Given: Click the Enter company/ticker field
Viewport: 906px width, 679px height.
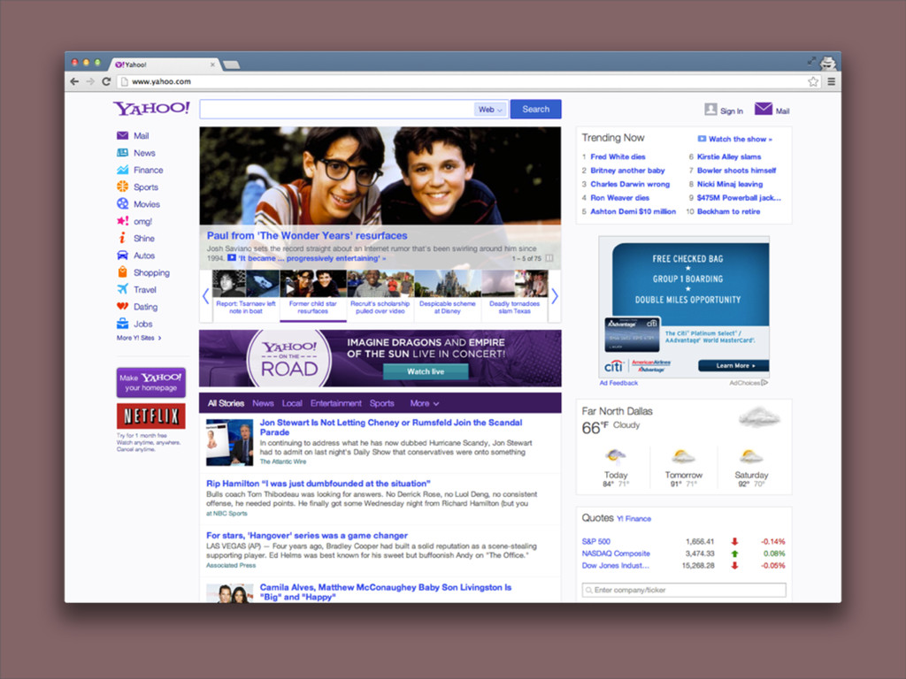Looking at the screenshot, I should point(684,590).
